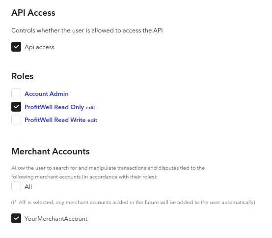Image resolution: width=272 pixels, height=238 pixels.
Task: Click the Api access label text
Action: (39, 47)
